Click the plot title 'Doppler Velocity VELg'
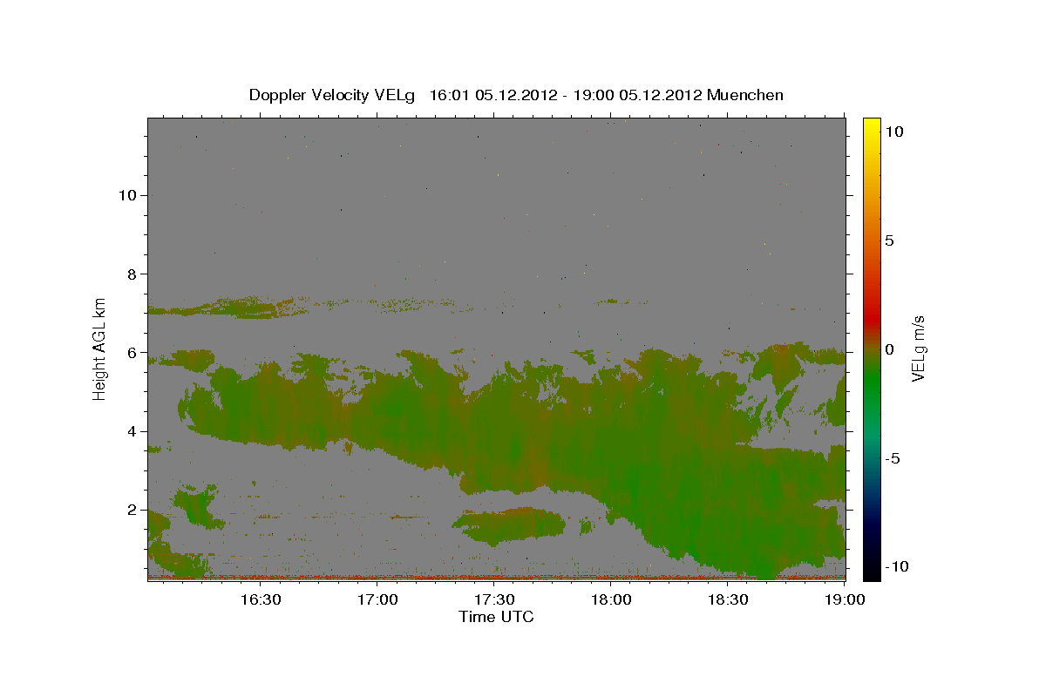This screenshot has width=1046, height=697. (334, 95)
